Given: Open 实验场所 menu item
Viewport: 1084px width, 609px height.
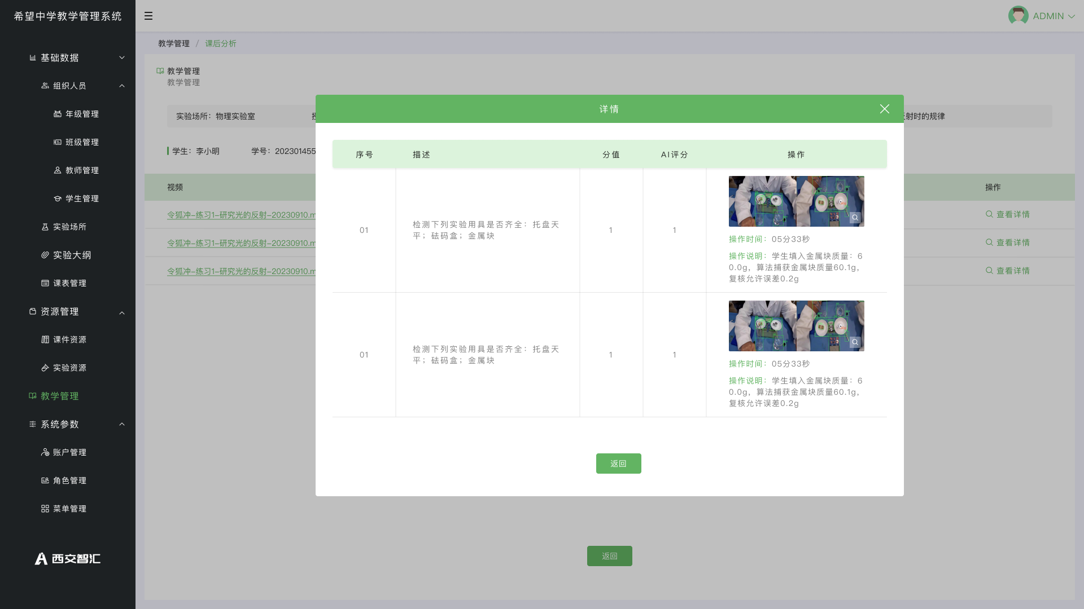Looking at the screenshot, I should (x=69, y=227).
